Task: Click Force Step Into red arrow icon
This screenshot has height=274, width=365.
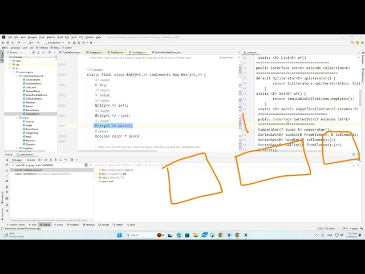Action: [x=56, y=160]
